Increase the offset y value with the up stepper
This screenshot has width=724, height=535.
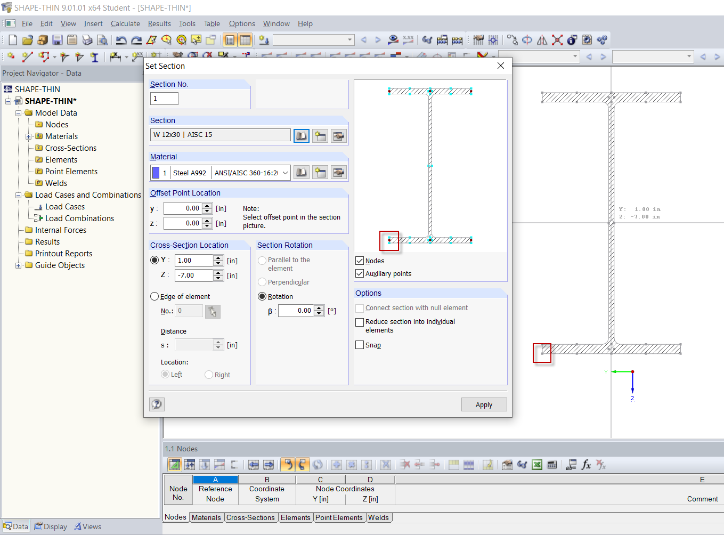click(x=207, y=206)
